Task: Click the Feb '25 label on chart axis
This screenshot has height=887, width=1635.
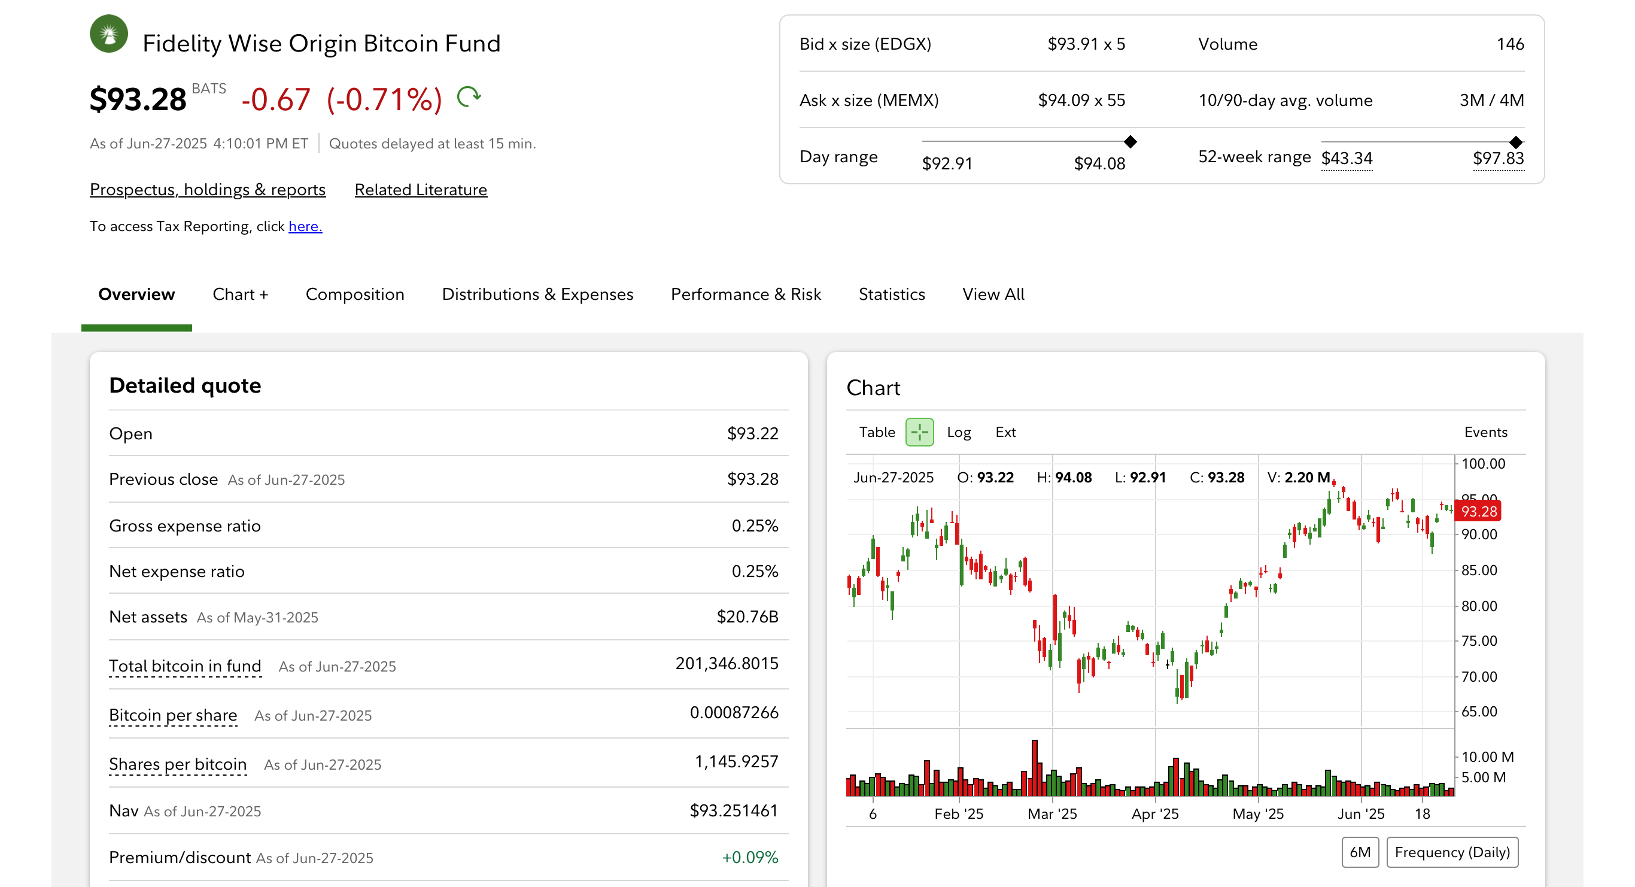Action: point(959,813)
